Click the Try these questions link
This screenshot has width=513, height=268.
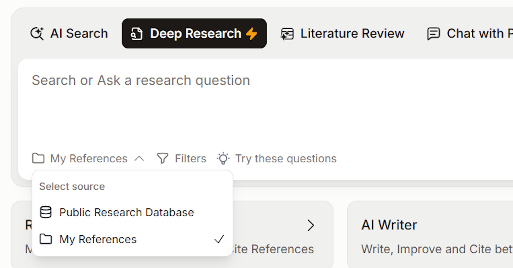pos(286,158)
